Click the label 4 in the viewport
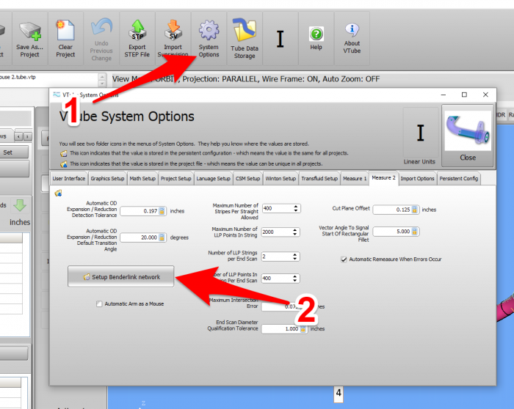Image resolution: width=514 pixels, height=409 pixels. pos(339,393)
